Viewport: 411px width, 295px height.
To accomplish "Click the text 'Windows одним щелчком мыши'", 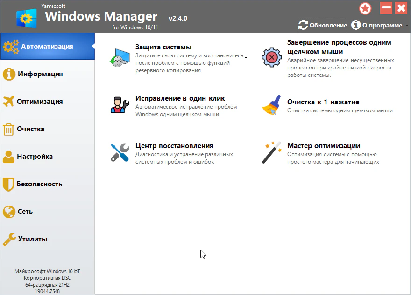I will (x=177, y=114).
